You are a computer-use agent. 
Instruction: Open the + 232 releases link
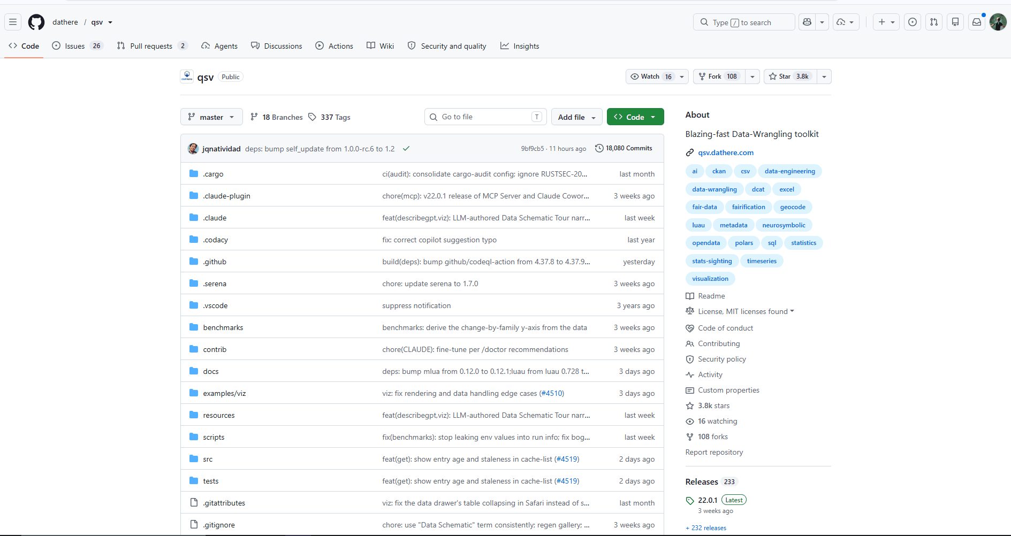[706, 528]
